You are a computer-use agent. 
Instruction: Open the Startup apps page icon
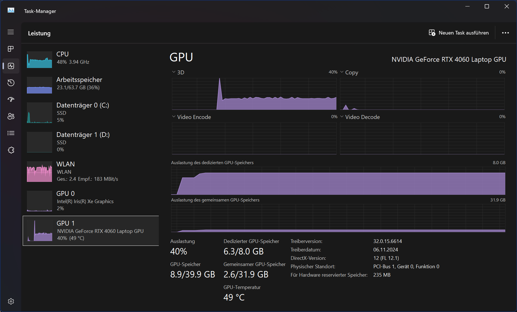pyautogui.click(x=11, y=100)
